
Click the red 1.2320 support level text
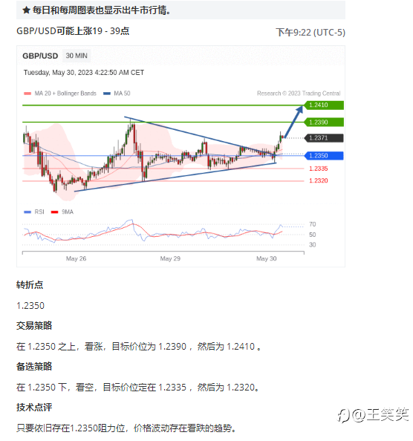pos(319,181)
